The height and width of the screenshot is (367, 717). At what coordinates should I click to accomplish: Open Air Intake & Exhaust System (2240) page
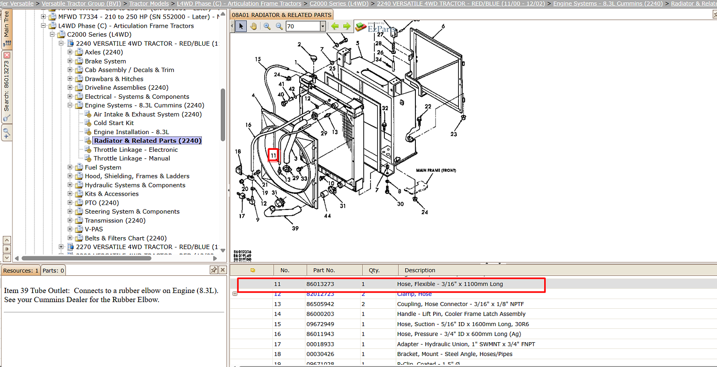[148, 114]
